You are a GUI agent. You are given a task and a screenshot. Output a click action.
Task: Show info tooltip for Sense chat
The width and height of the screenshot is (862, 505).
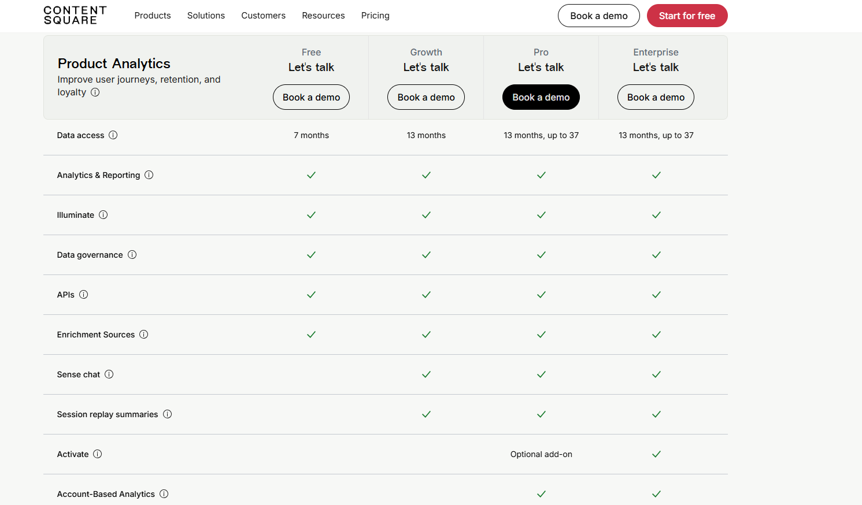(109, 374)
